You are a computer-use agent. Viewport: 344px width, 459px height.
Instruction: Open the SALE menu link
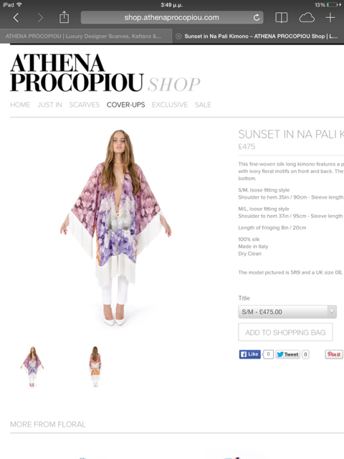coord(203,105)
